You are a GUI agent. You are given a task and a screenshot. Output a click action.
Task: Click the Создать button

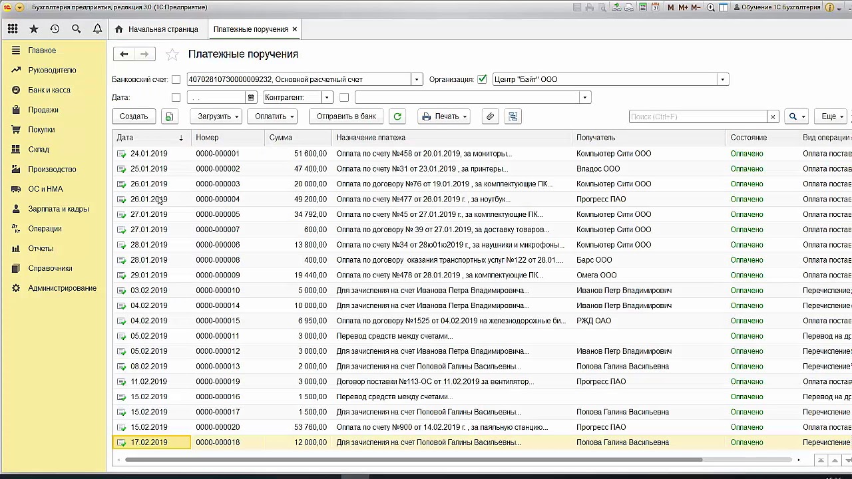pos(134,116)
